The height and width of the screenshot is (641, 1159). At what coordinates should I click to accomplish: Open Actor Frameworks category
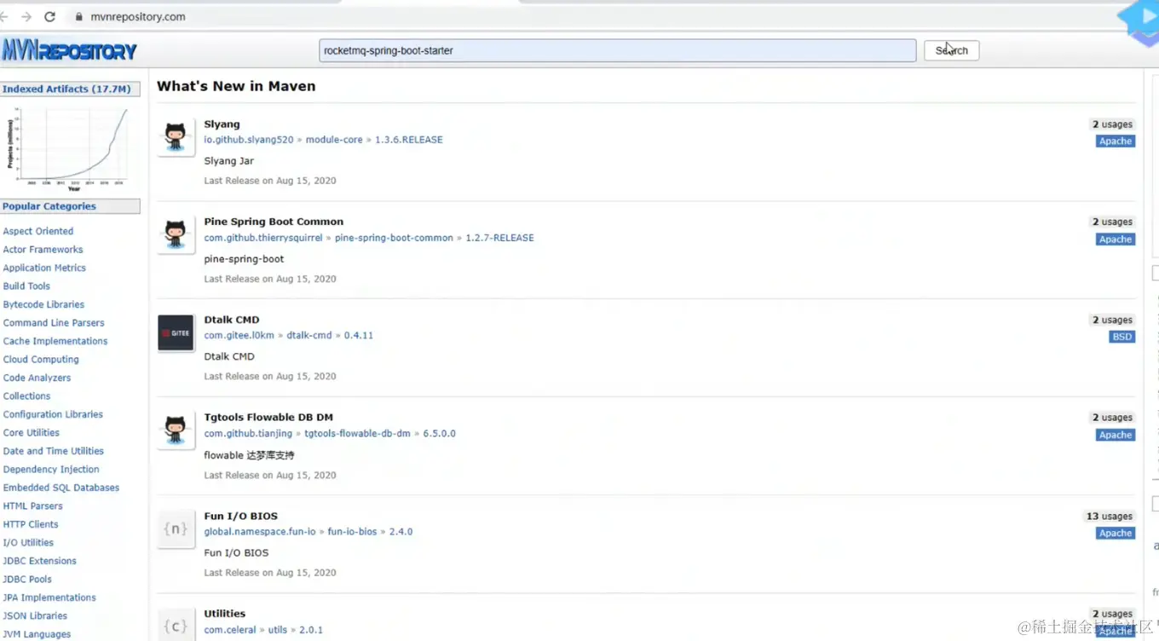[x=43, y=250]
